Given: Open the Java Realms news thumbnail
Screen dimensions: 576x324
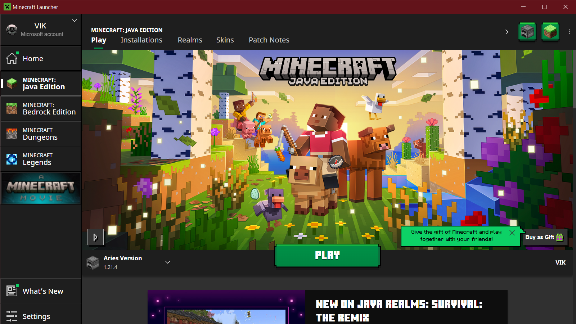Looking at the screenshot, I should [x=226, y=307].
